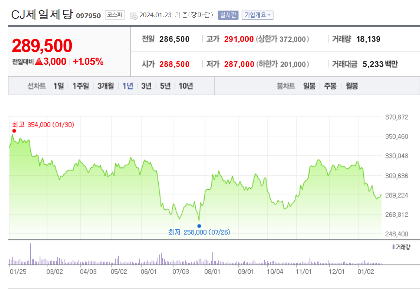Screen dimensions: 420x289
Task: Switch to the 3년 chart period
Action: tap(147, 86)
